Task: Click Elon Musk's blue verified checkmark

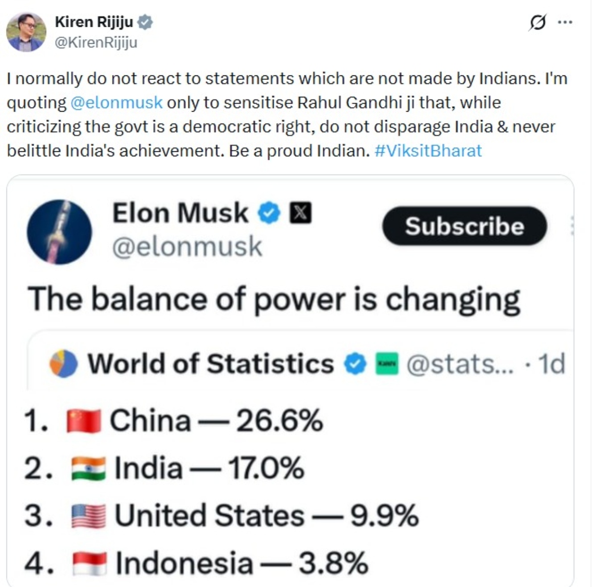Action: click(x=269, y=213)
